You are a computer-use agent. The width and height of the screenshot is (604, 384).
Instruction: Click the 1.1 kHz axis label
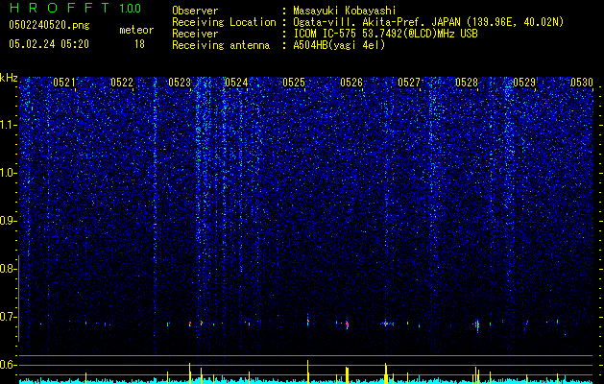(8, 125)
